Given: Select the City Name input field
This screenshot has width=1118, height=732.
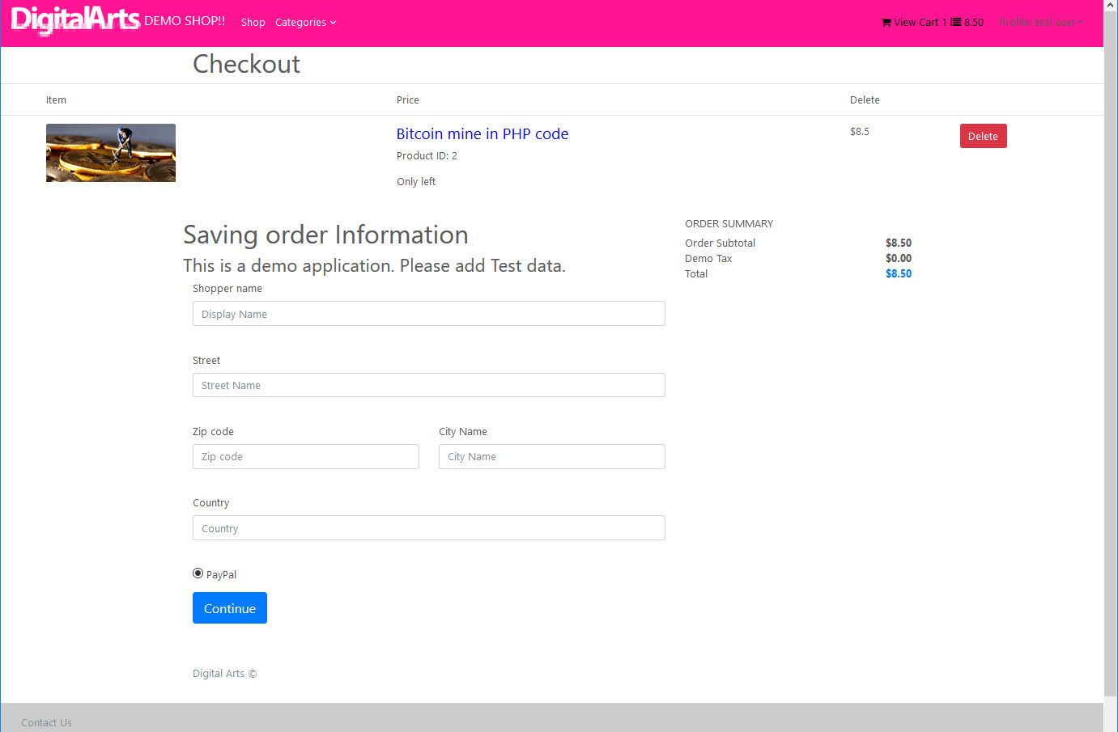Looking at the screenshot, I should tap(551, 457).
